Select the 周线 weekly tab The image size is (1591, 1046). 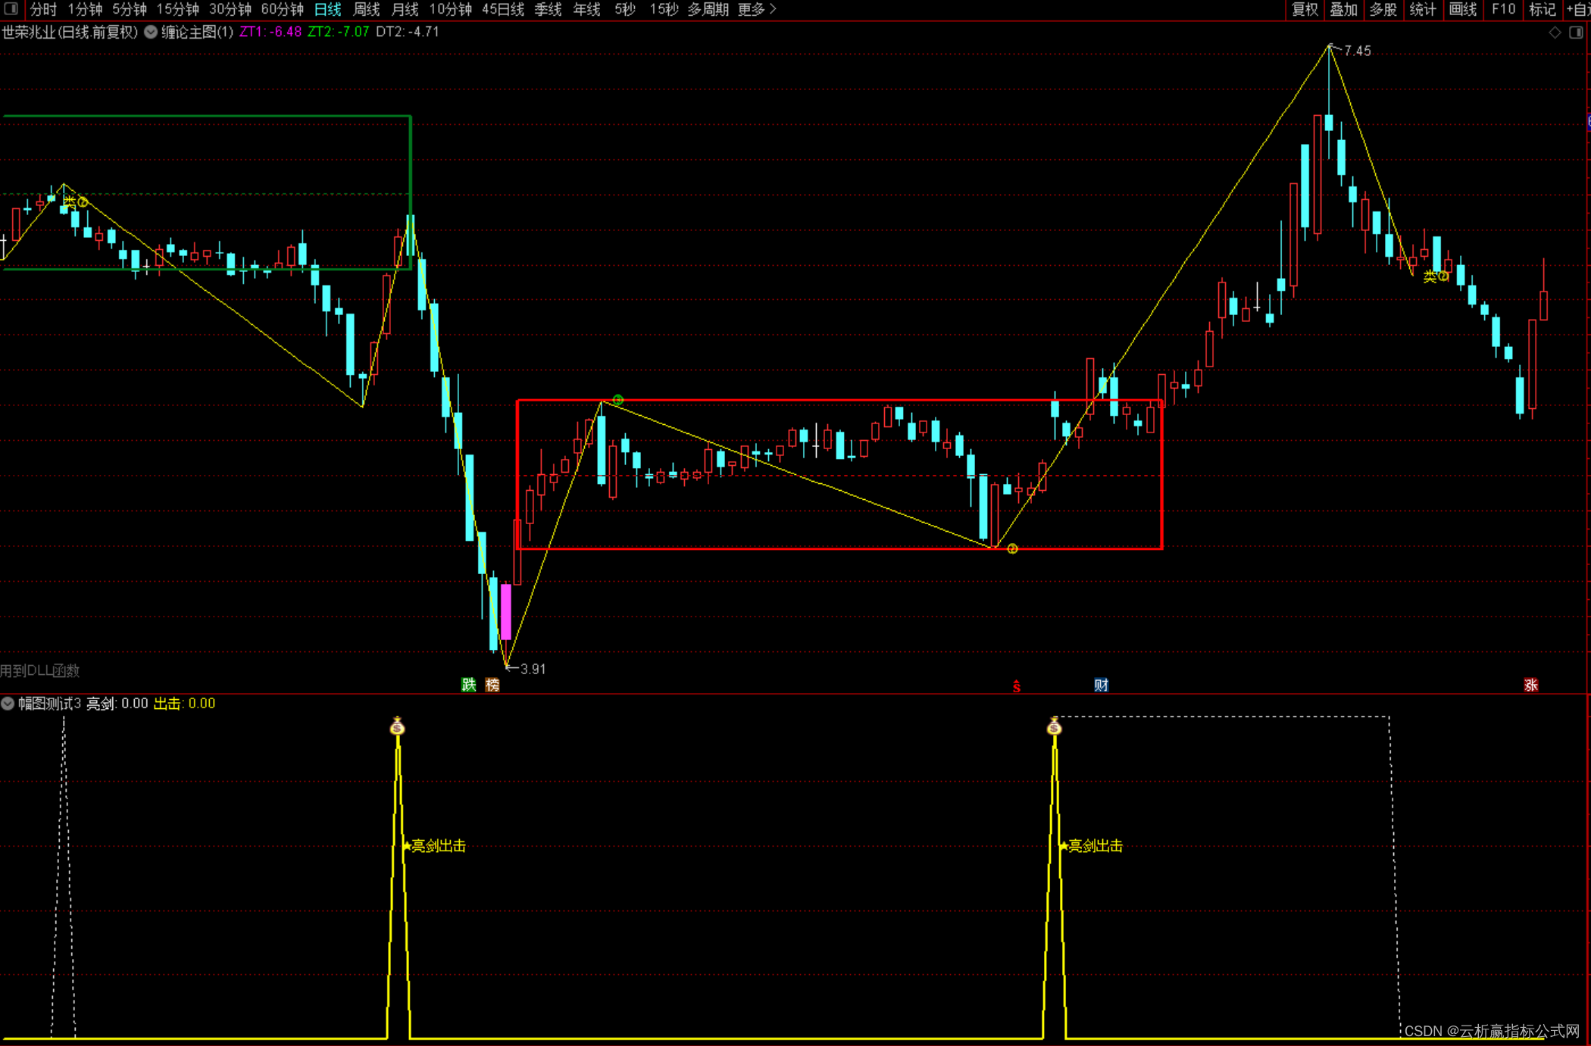[x=367, y=9]
